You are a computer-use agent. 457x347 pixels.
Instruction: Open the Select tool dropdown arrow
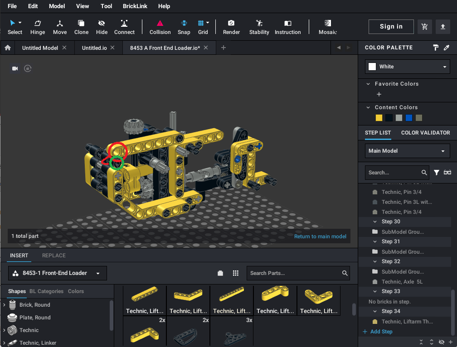20,22
